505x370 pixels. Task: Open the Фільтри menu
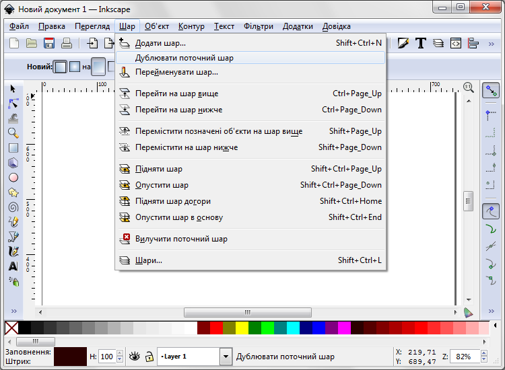pos(259,26)
